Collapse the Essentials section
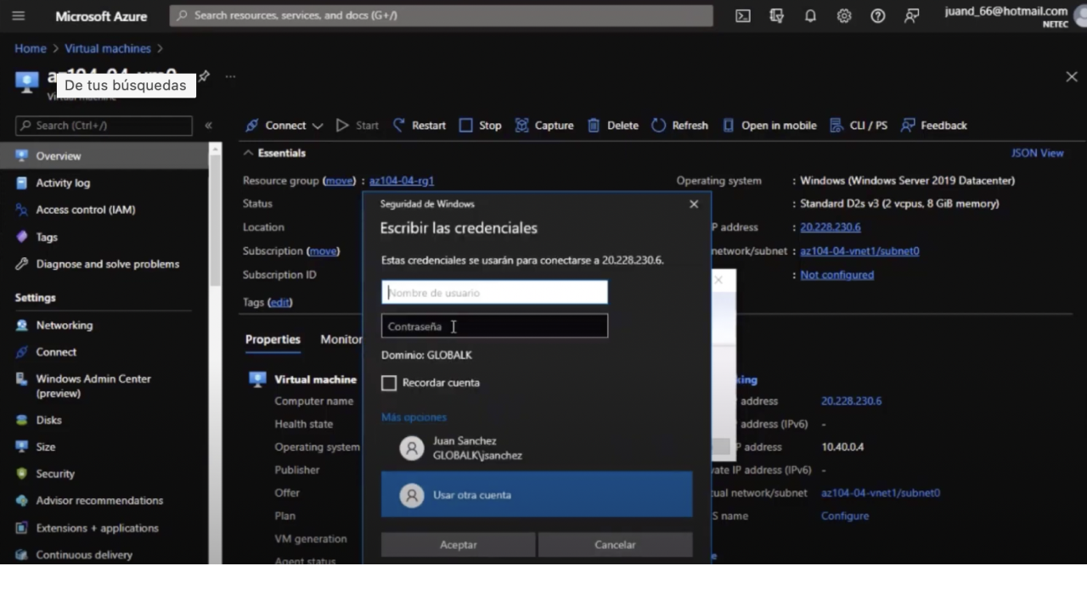 point(248,154)
